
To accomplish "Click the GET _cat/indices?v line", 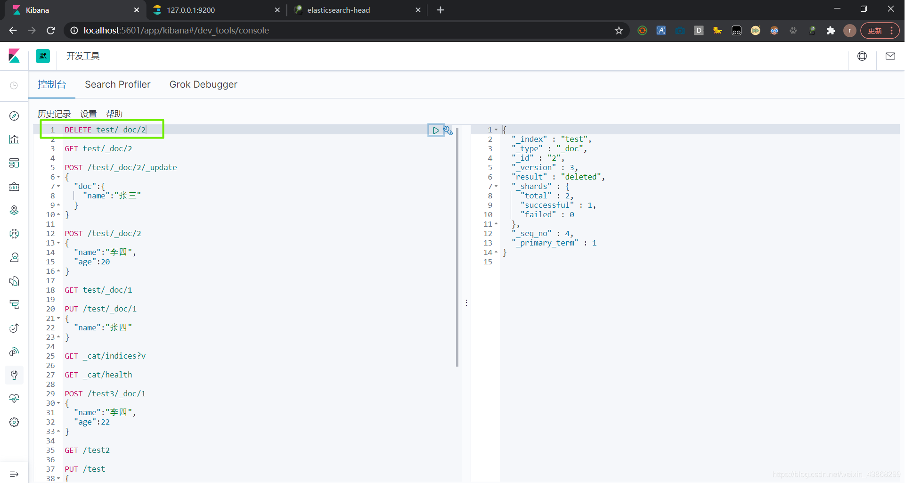I will click(x=105, y=356).
